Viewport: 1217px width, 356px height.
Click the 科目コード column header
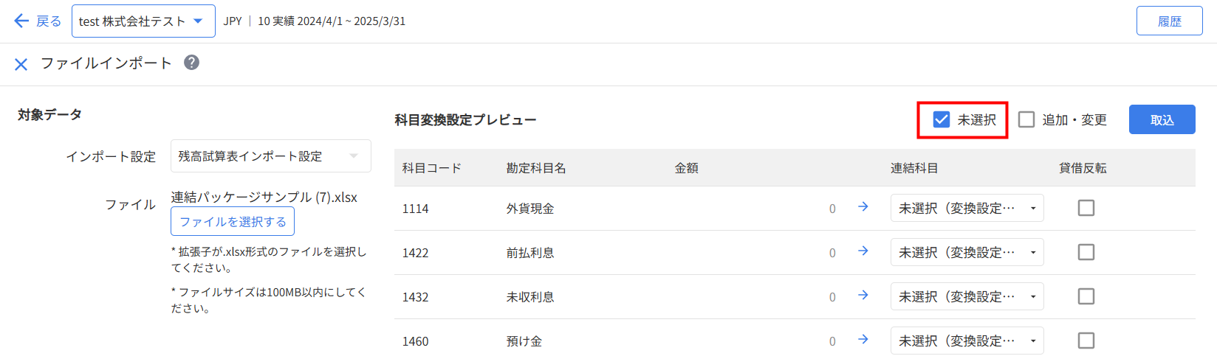[x=432, y=168]
